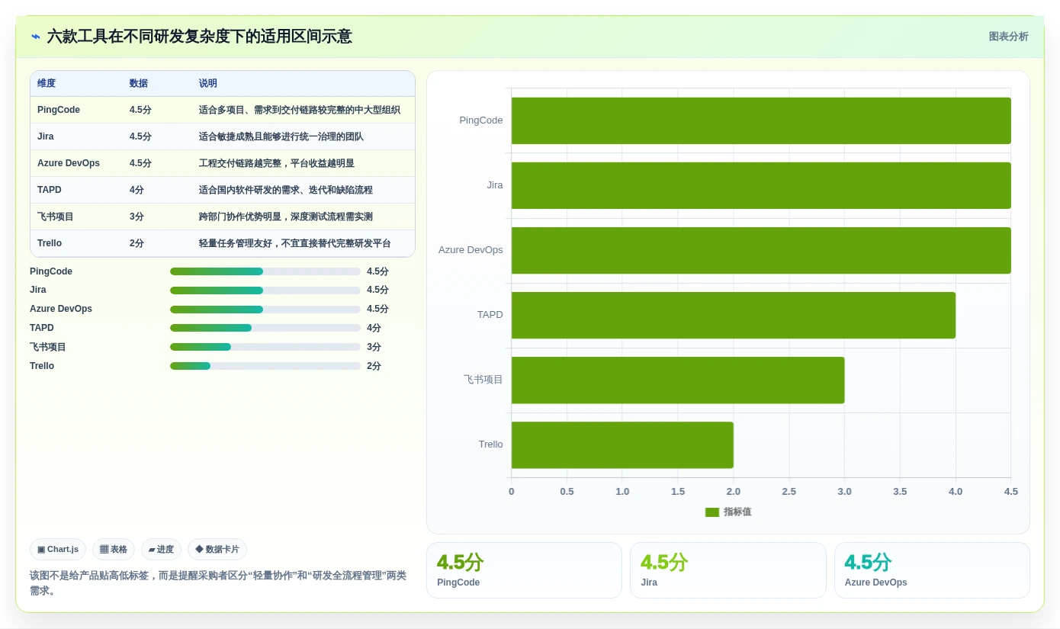1060x629 pixels.
Task: Click the Trello bar in chart
Action: pyautogui.click(x=622, y=444)
